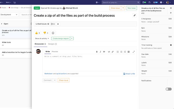Focus the comment text area

coord(90,63)
